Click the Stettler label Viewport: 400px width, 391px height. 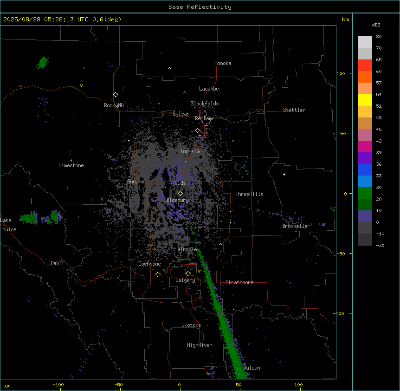(294, 110)
